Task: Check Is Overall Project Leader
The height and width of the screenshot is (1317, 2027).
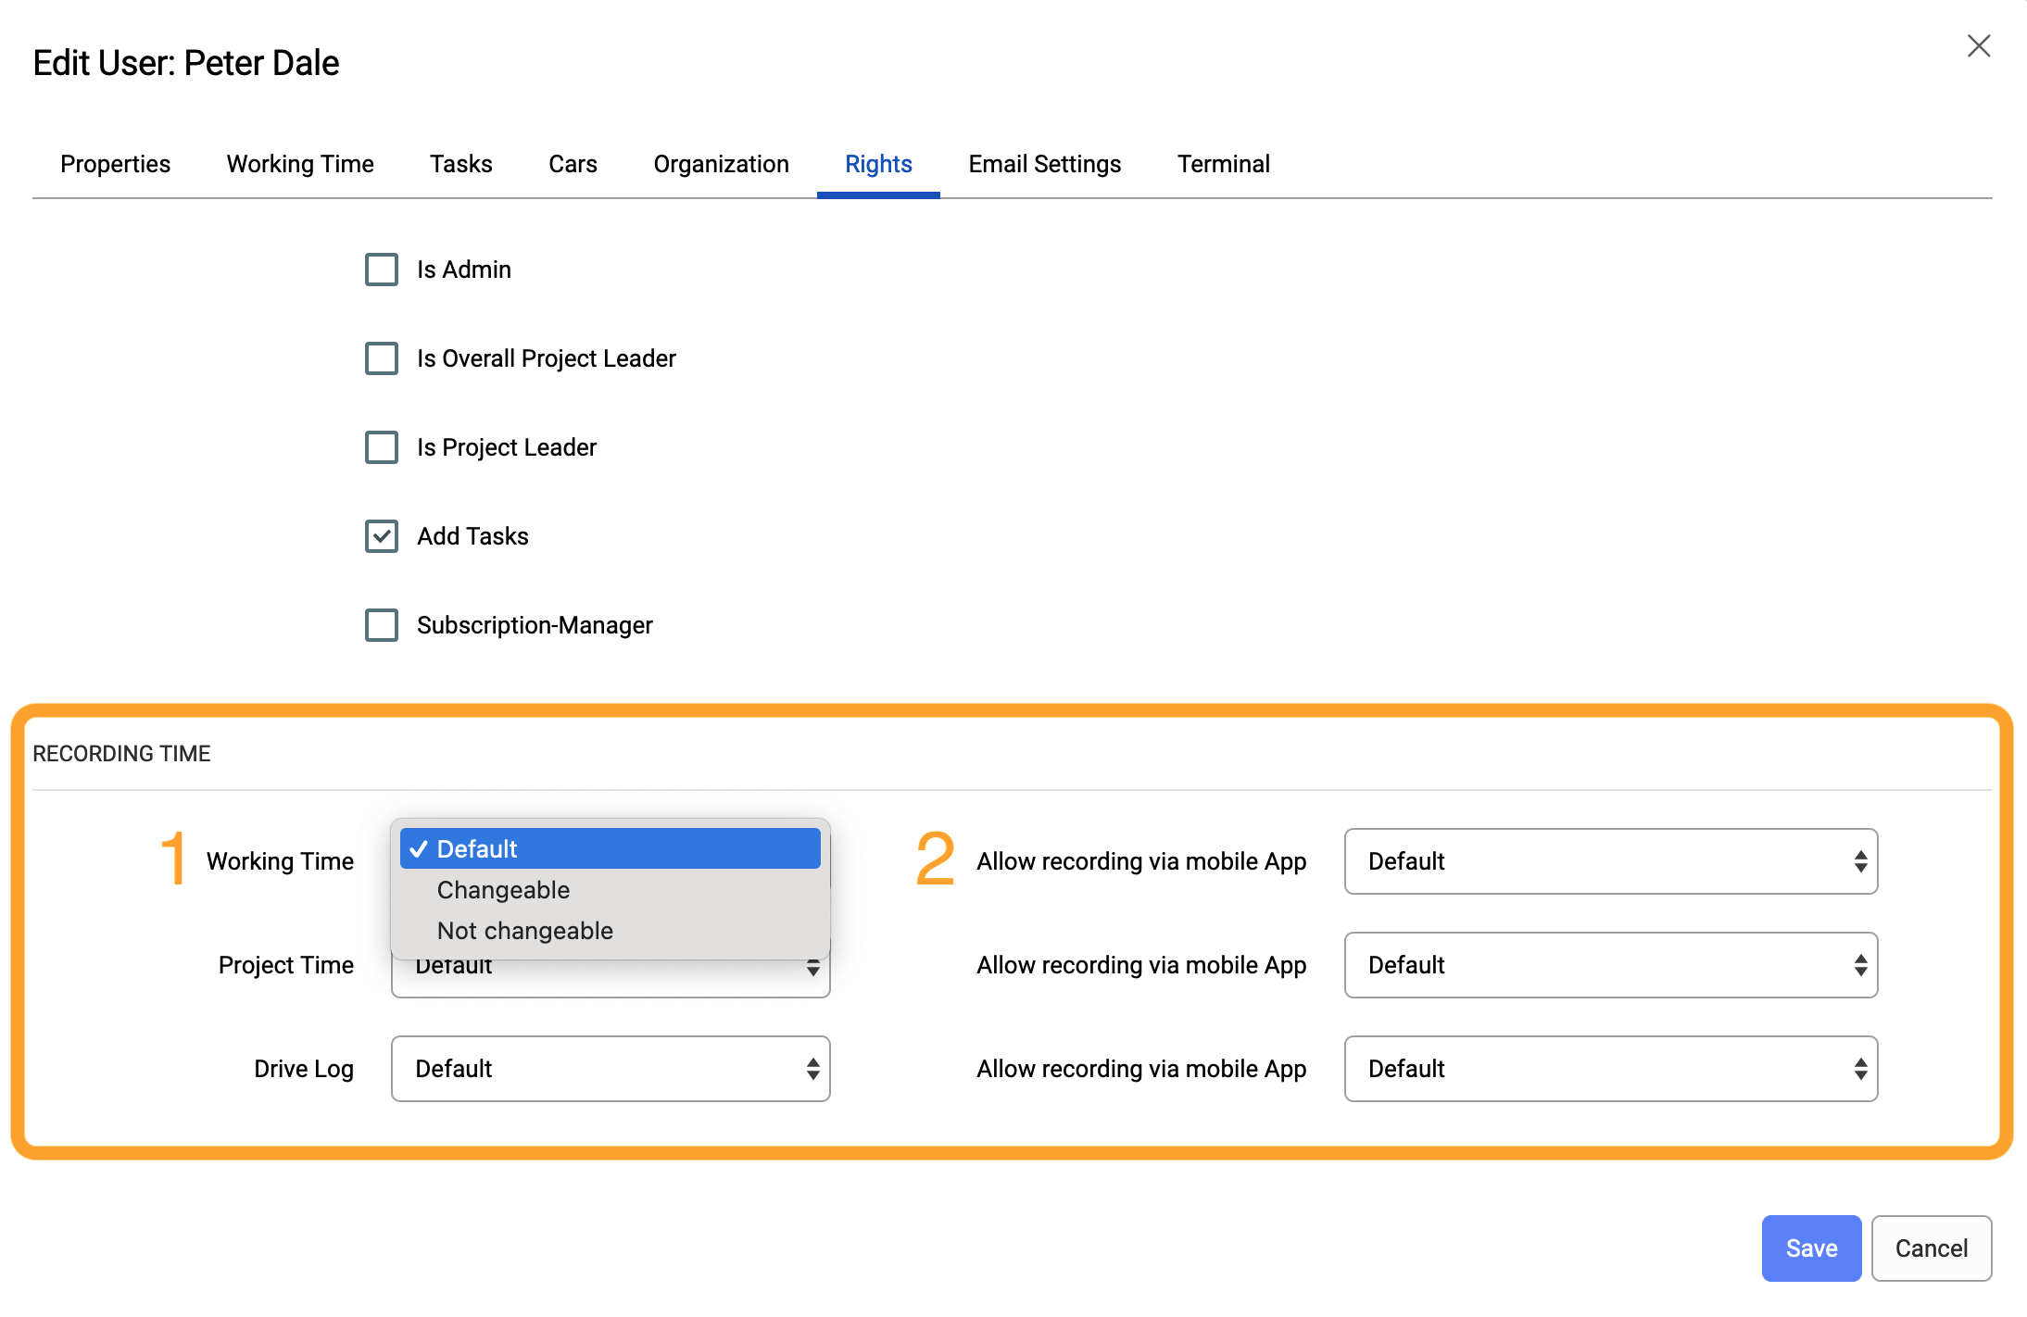Action: point(382,358)
